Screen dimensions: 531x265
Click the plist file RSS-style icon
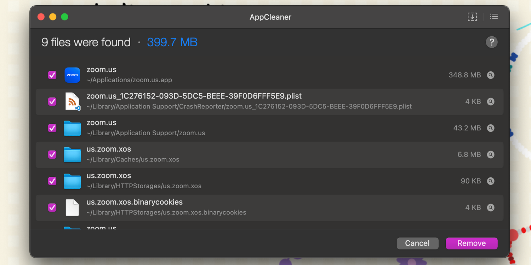(73, 101)
